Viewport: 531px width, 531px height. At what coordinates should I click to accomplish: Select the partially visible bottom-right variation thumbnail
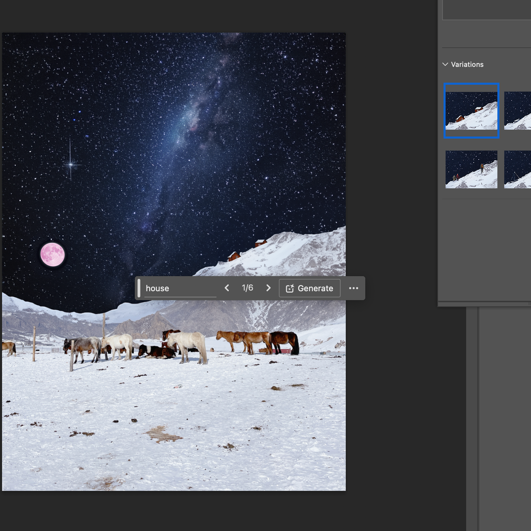point(518,169)
